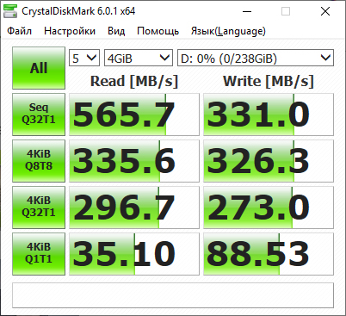Image resolution: width=346 pixels, height=316 pixels.
Task: Open the test count dropdown showing 5
Action: click(84, 58)
